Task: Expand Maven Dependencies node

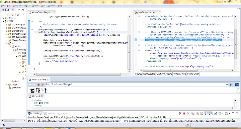Action: pyautogui.click(x=6, y=40)
